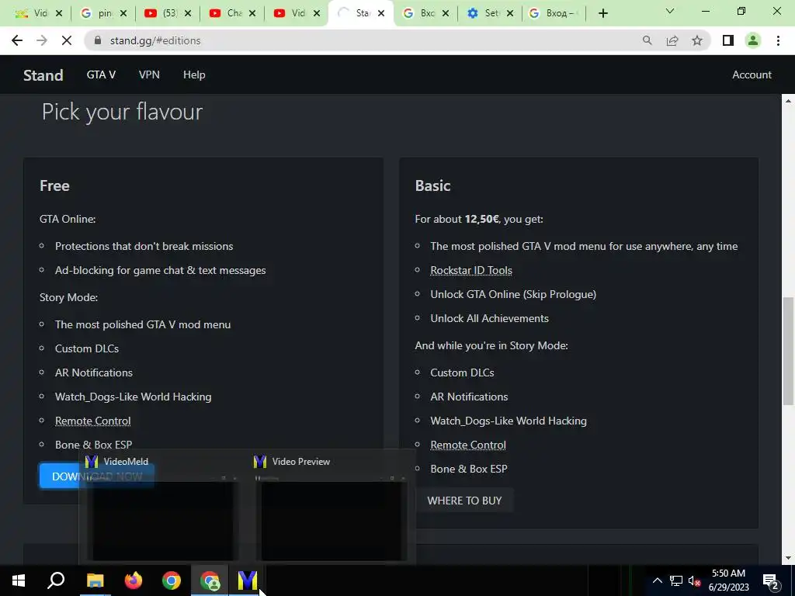Open the Account page link

click(x=752, y=74)
